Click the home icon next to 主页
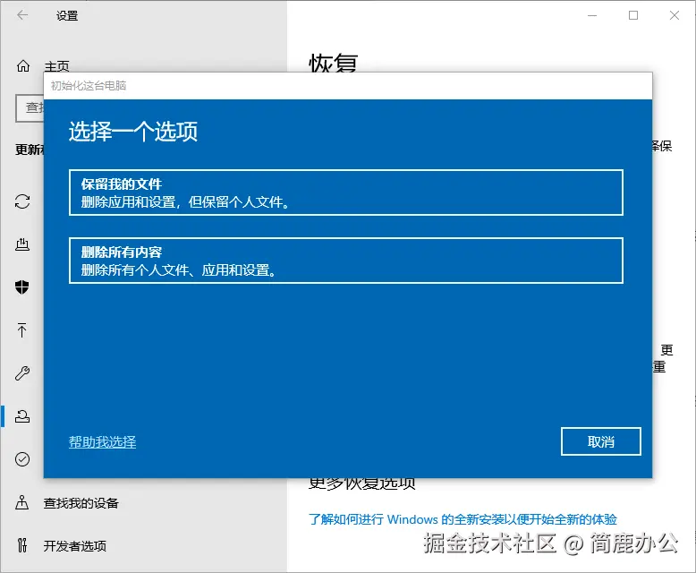This screenshot has height=573, width=696. pos(23,65)
